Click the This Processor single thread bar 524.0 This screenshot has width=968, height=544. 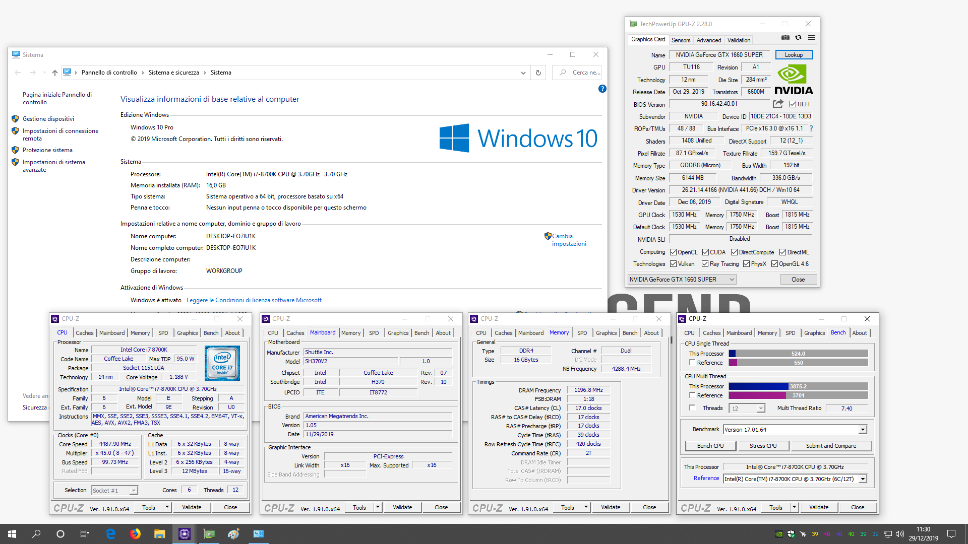pyautogui.click(x=799, y=354)
